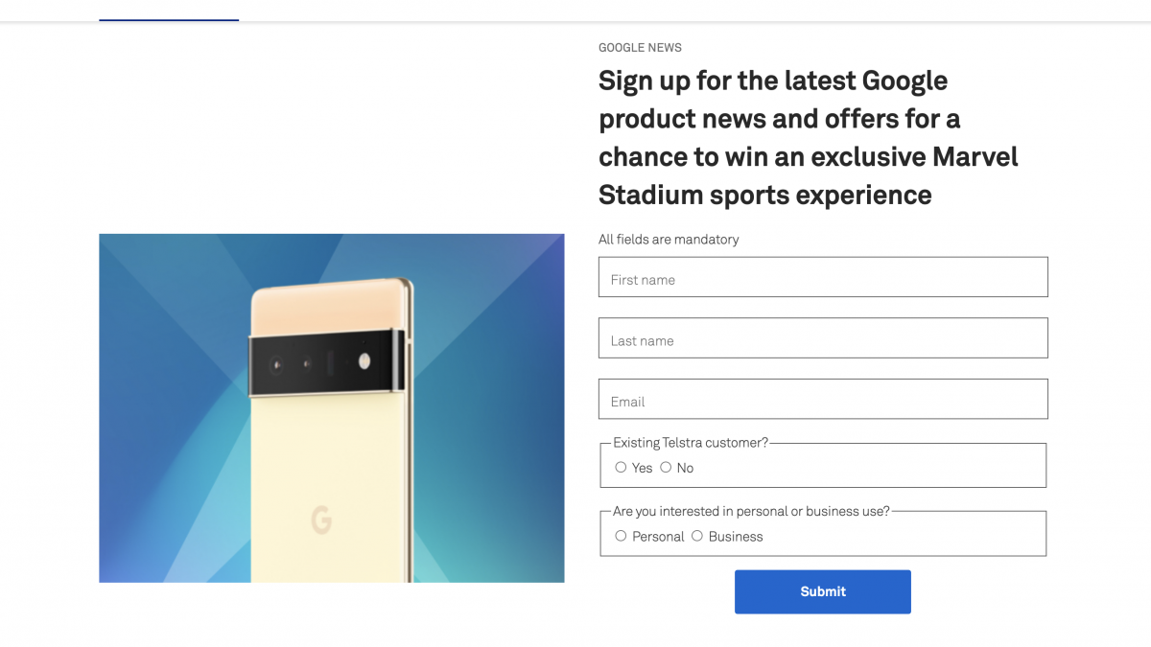Click the First name input field
This screenshot has width=1151, height=647.
[x=823, y=278]
